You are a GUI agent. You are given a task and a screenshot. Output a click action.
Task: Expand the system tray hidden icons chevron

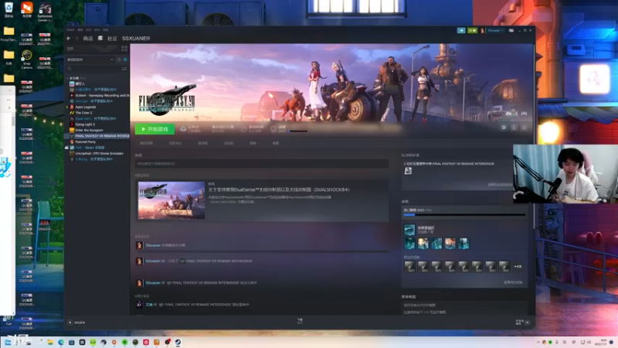tap(538, 342)
